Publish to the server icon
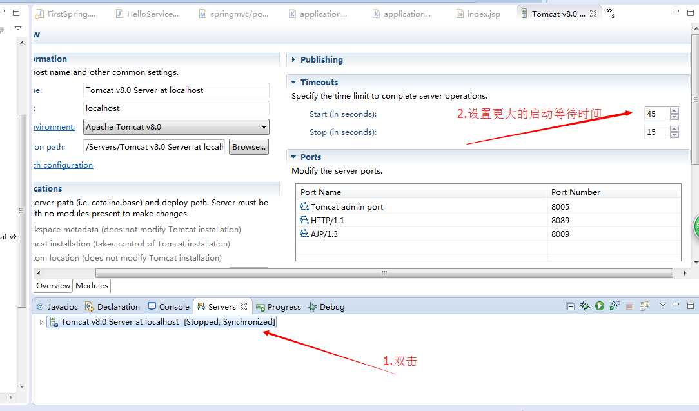This screenshot has height=411, width=699. pos(644,306)
